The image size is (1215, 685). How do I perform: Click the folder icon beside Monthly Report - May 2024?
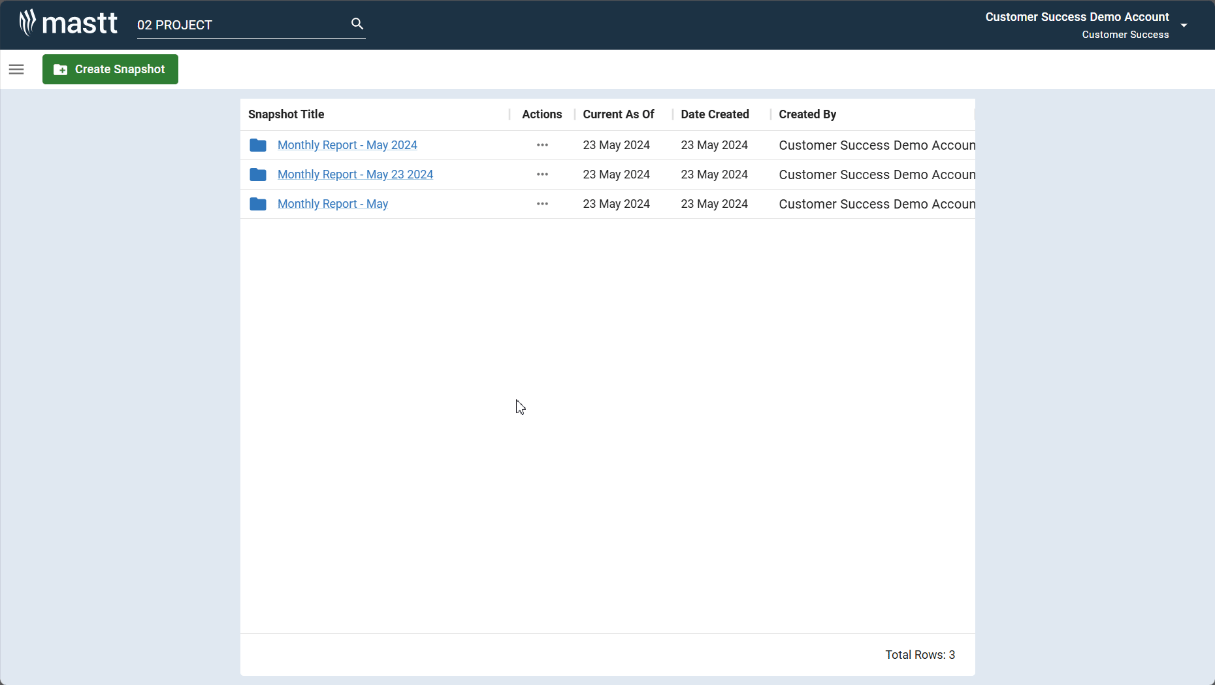point(257,145)
